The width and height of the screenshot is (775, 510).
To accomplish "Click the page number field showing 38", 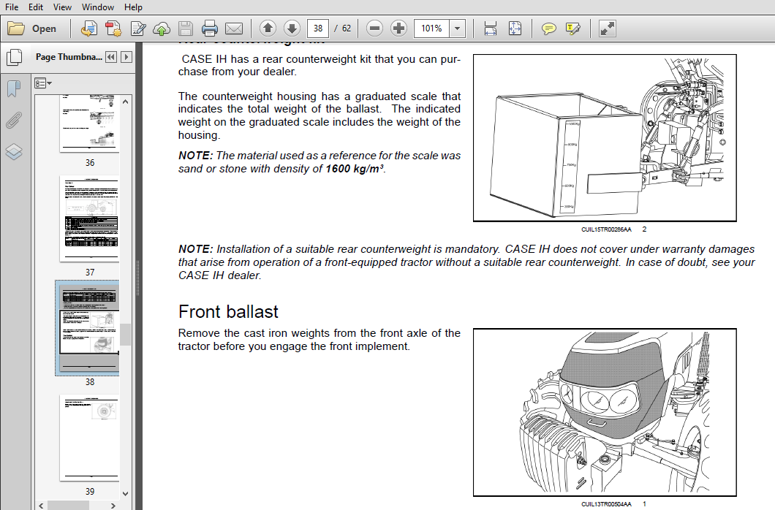I will (318, 28).
